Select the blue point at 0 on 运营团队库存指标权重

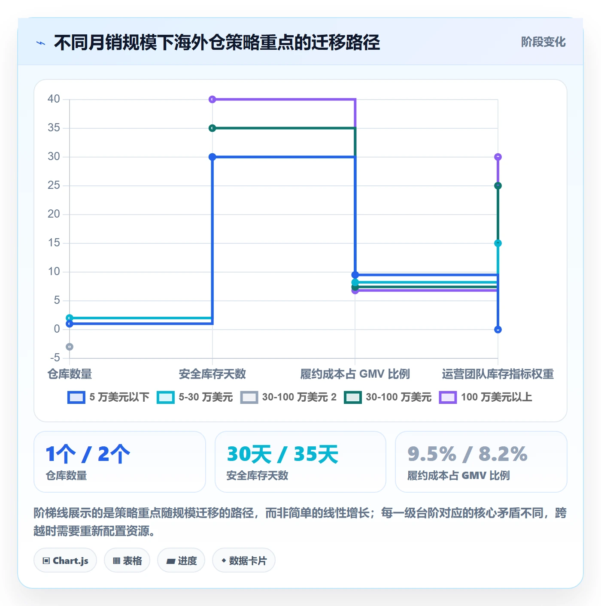point(498,330)
